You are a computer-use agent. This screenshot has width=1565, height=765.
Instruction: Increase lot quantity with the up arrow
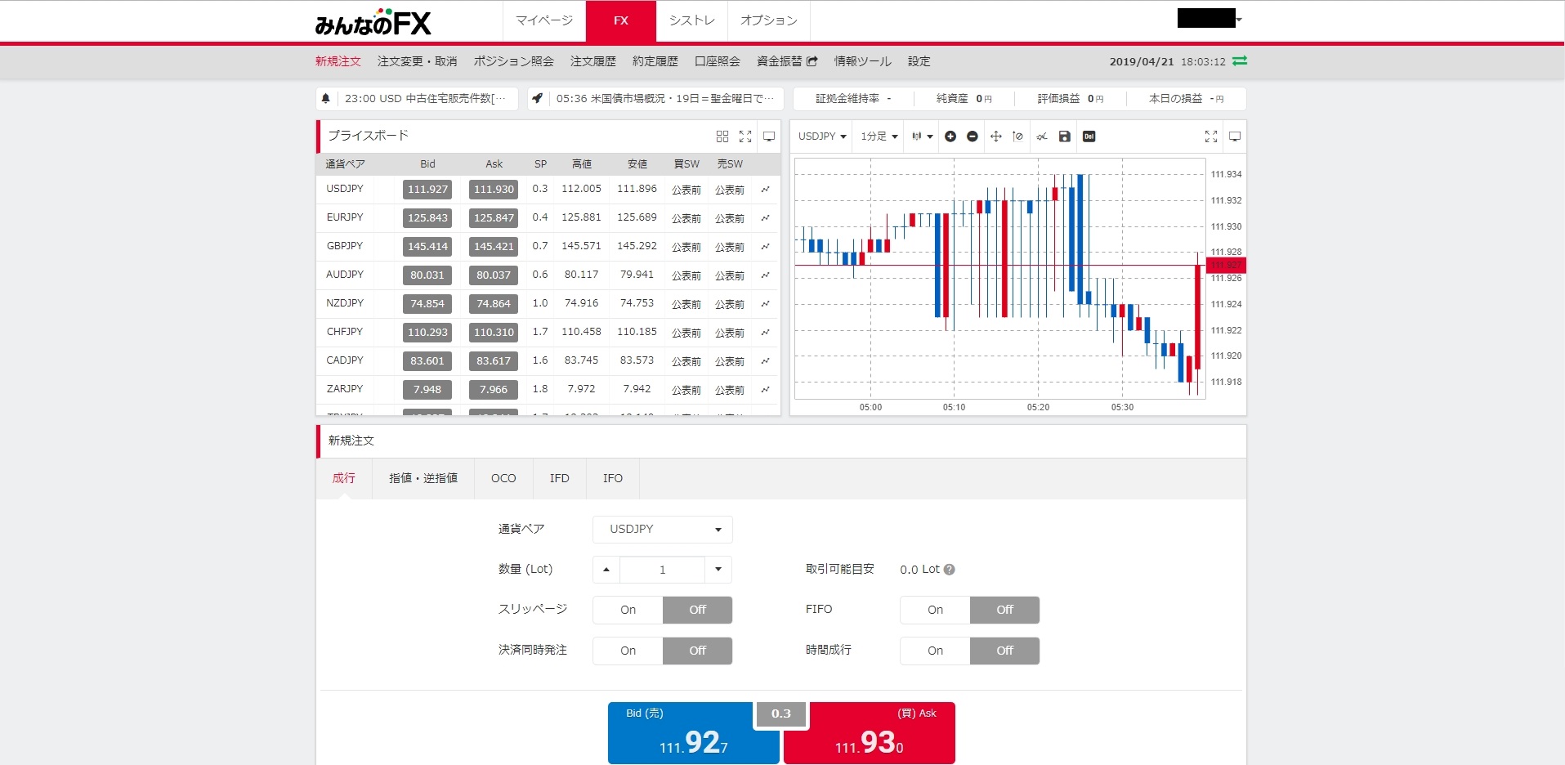point(606,570)
